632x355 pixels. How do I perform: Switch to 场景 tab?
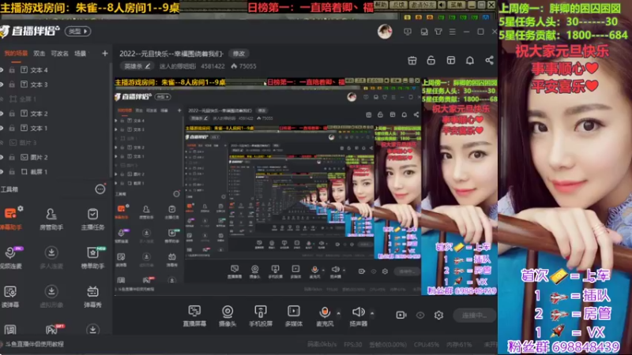tap(81, 54)
